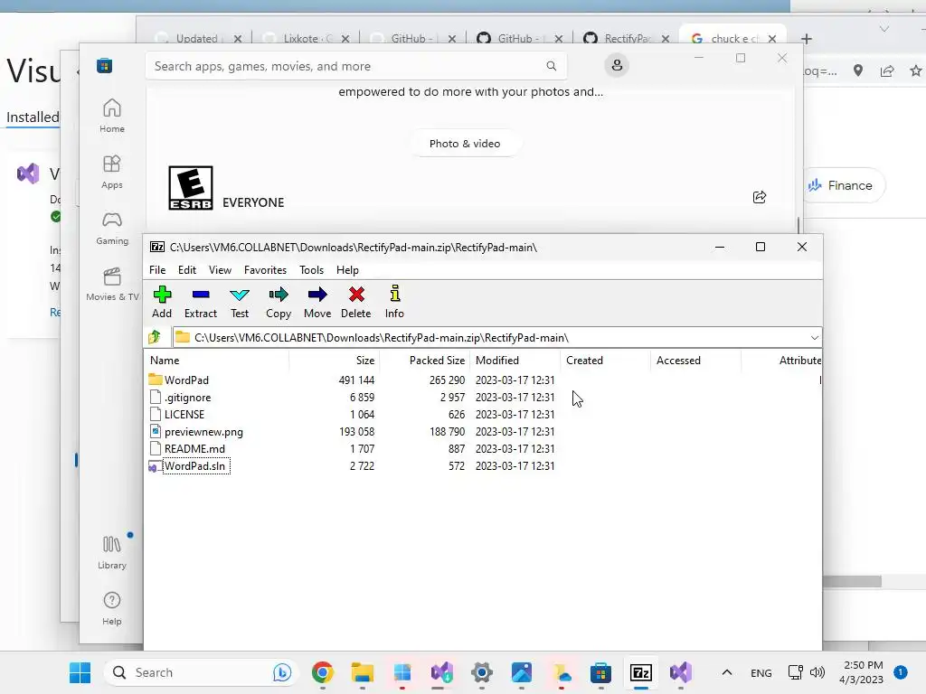Sort by the Modified column header
Screen dimensions: 926x694
pos(515,360)
